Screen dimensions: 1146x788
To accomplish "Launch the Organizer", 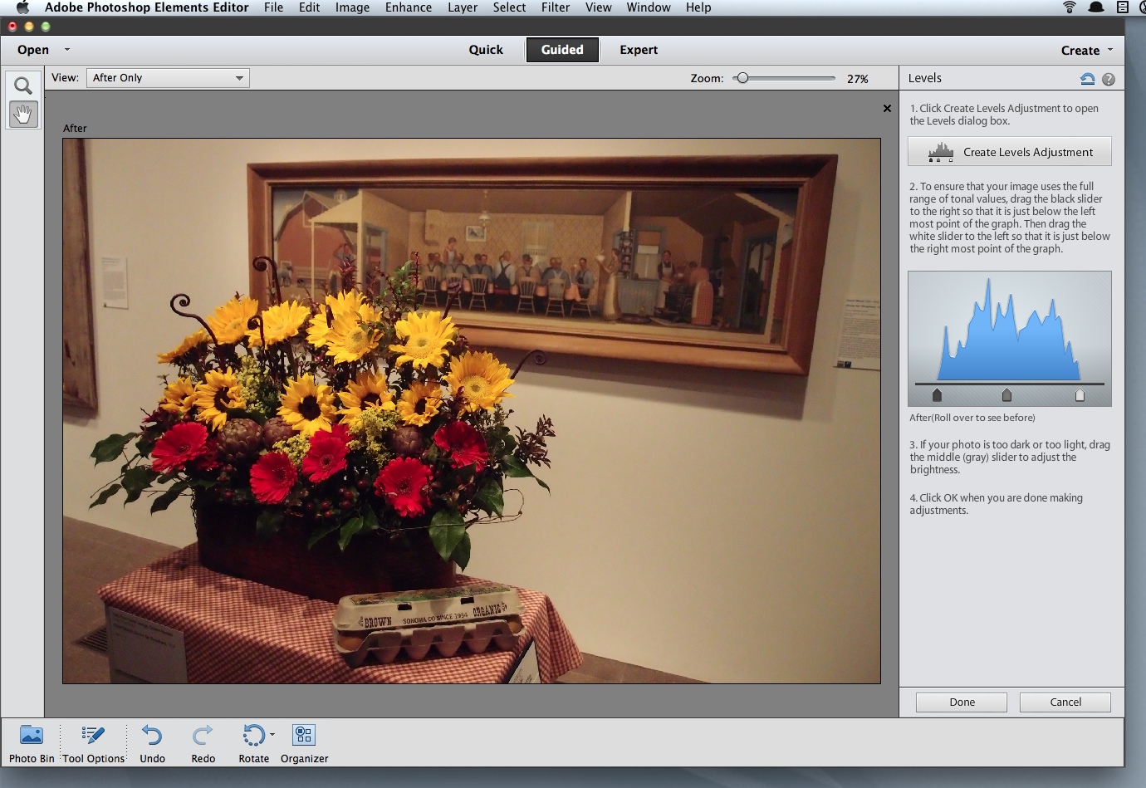I will [x=304, y=736].
